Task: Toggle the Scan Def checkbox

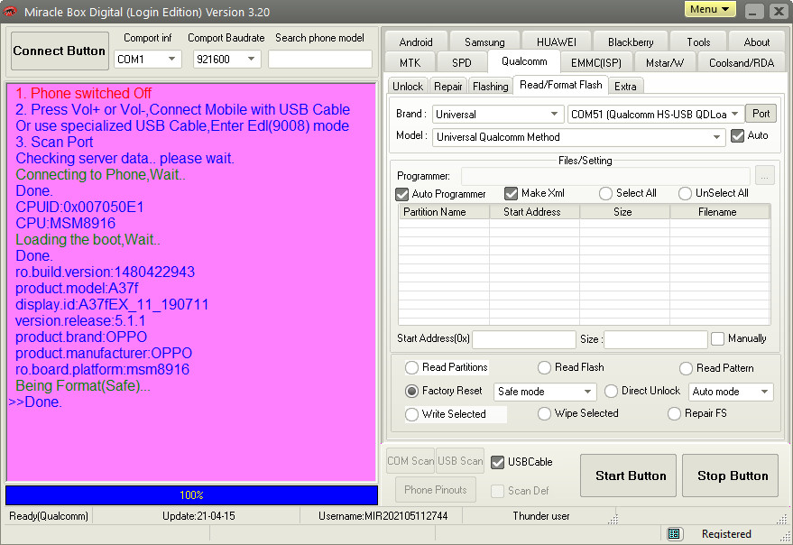Action: [498, 491]
